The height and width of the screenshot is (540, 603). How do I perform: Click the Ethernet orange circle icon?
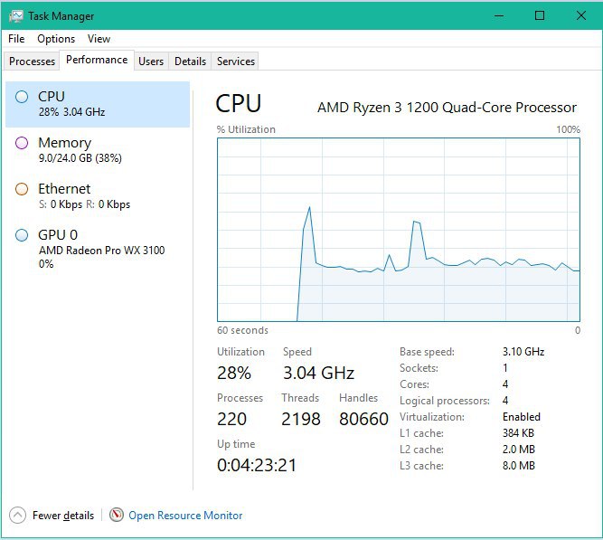tap(22, 189)
